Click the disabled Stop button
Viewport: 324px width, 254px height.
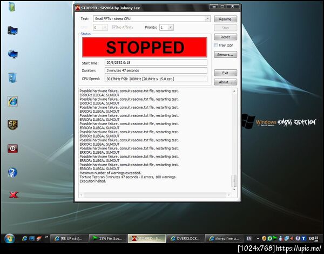point(225,28)
